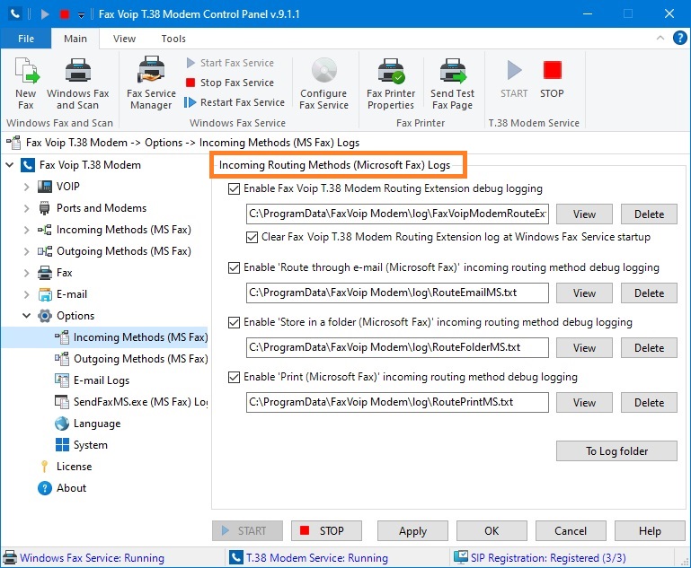Expand the E-mail tree node

tap(26, 294)
